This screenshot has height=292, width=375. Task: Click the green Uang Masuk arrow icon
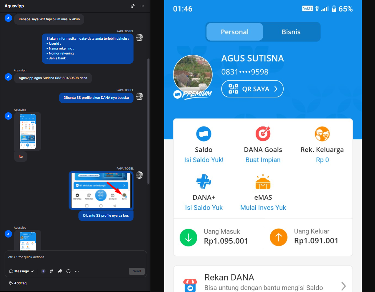coord(188,238)
